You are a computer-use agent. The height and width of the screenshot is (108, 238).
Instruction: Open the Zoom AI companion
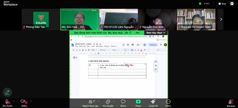[153, 103]
